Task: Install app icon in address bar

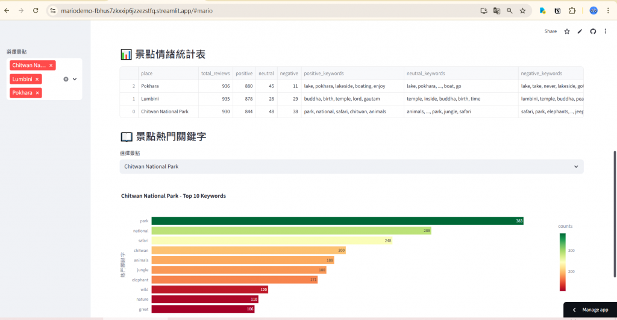Action: (484, 11)
